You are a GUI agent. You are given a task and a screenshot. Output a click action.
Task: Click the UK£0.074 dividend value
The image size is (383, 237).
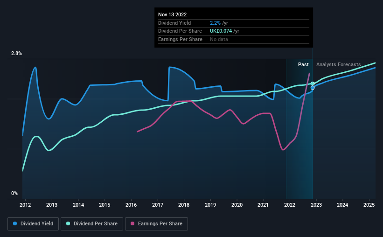coord(221,31)
